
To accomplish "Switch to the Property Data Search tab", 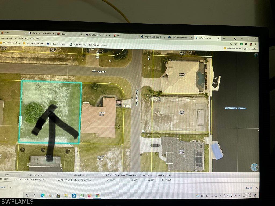I will [x=154, y=36].
